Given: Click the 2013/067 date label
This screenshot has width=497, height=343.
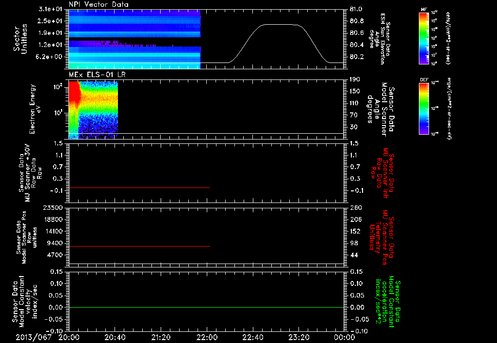Looking at the screenshot, I should click(33, 338).
